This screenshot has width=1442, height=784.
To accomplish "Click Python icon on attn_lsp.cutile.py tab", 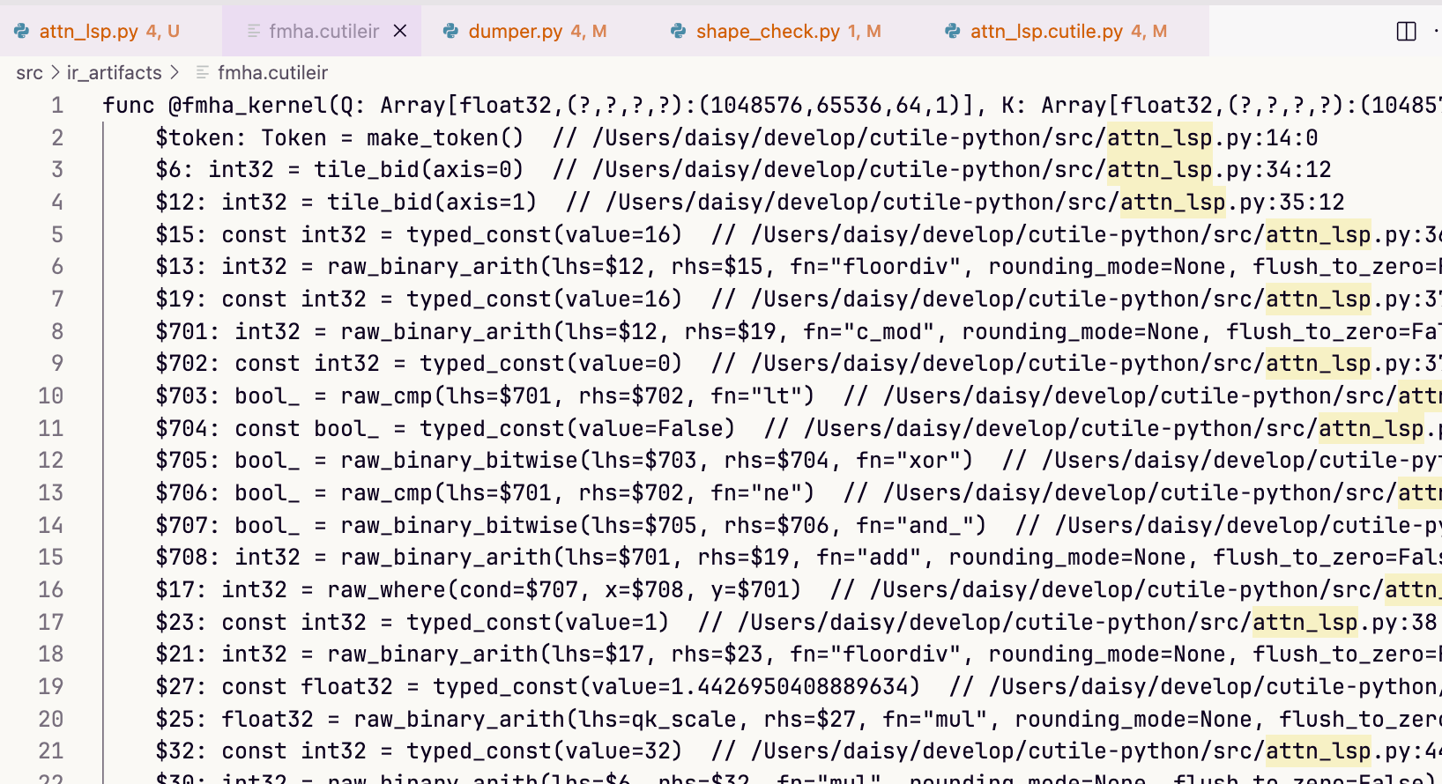I will click(952, 31).
